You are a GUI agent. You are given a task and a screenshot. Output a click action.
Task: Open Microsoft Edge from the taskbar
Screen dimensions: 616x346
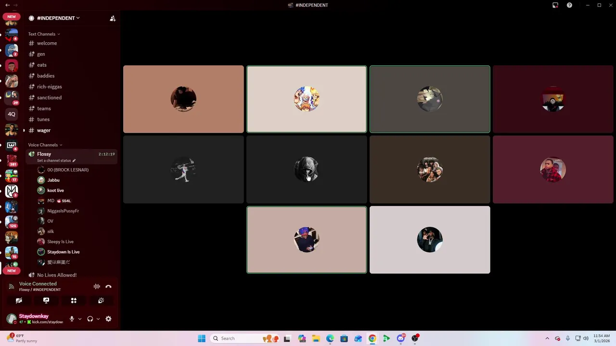pyautogui.click(x=330, y=338)
